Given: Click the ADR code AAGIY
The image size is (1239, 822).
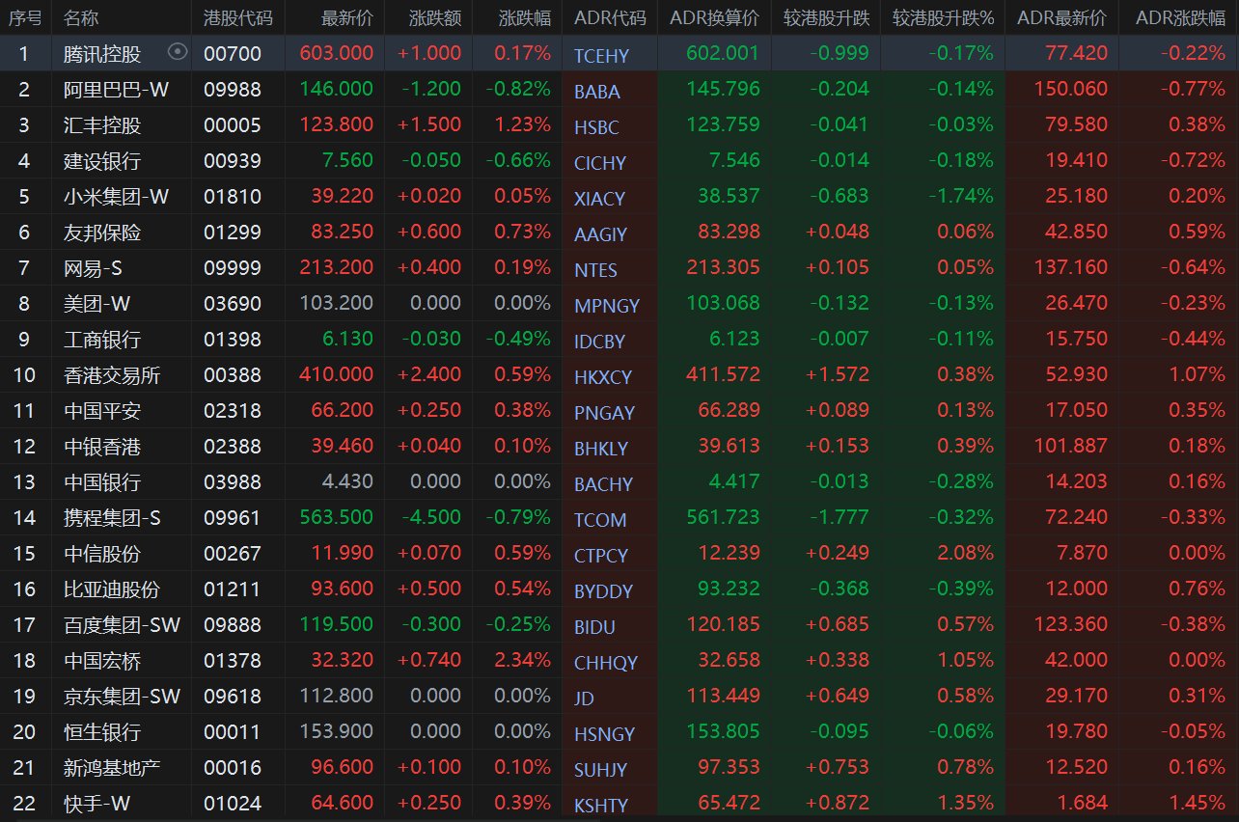Looking at the screenshot, I should point(600,234).
